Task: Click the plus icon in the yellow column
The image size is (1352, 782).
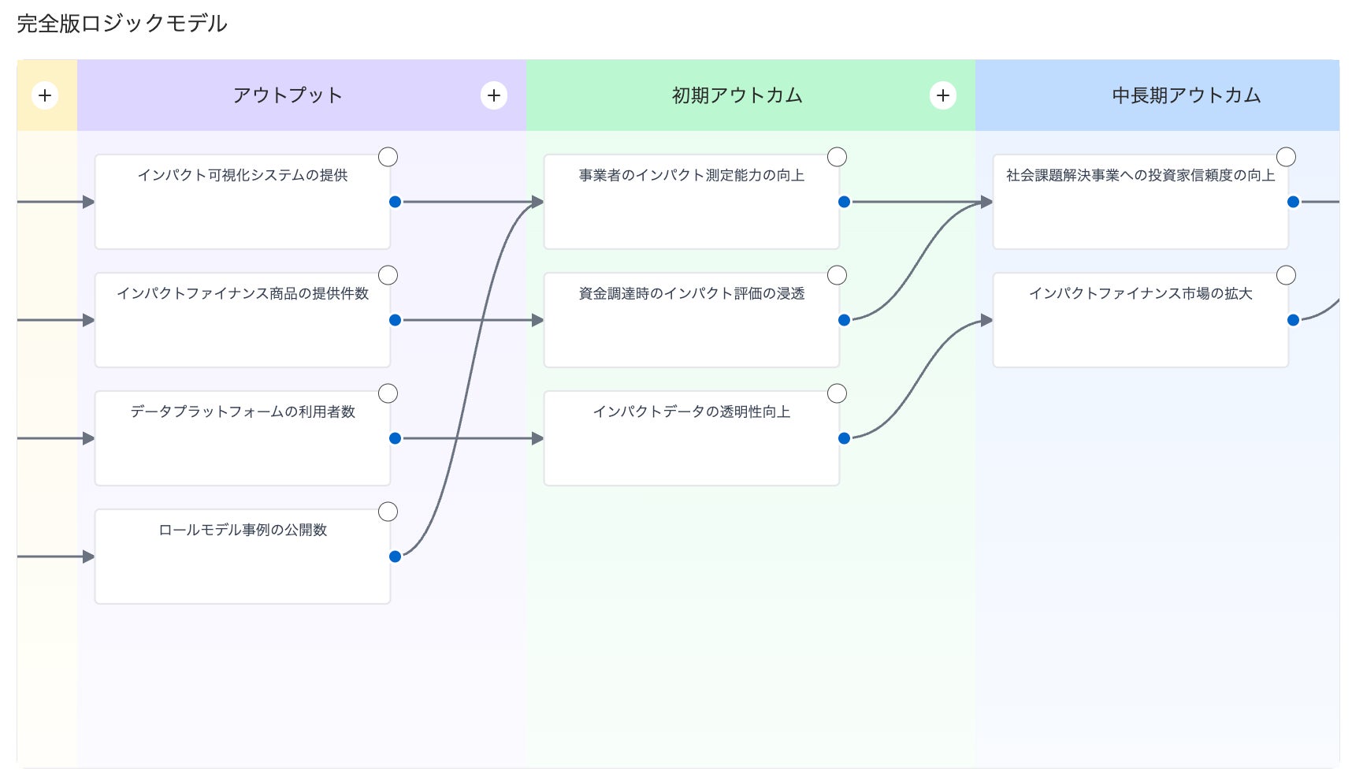Action: pos(45,95)
